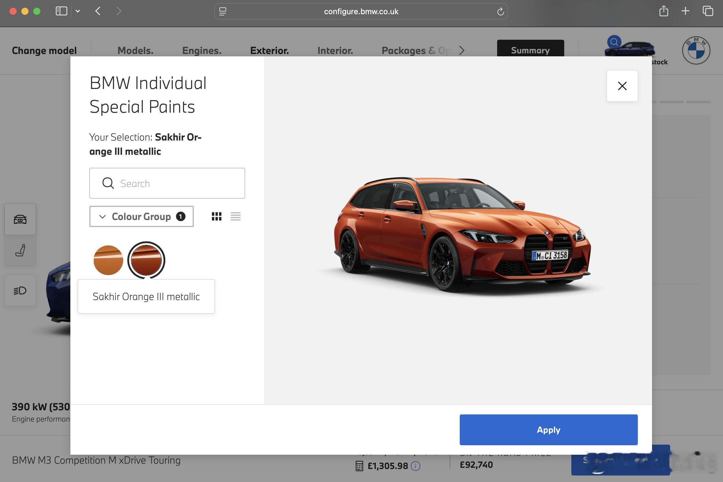Switch to the interior seat view icon
The image size is (723, 482).
[20, 250]
